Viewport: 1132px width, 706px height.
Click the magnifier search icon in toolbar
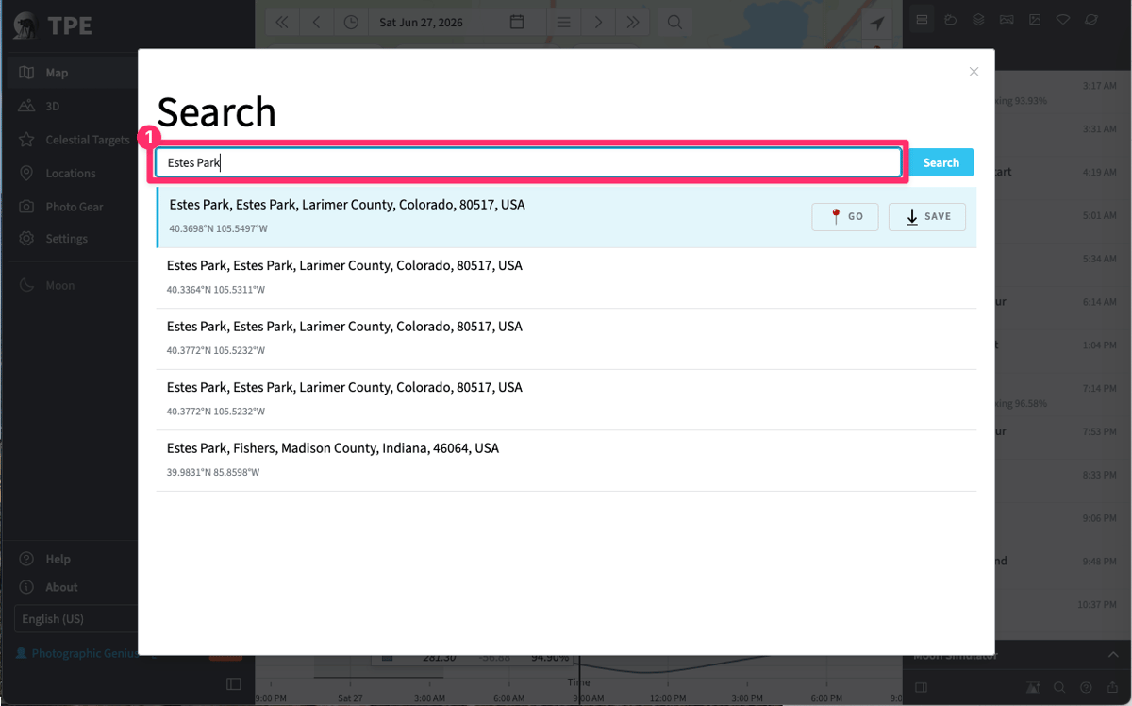[674, 23]
